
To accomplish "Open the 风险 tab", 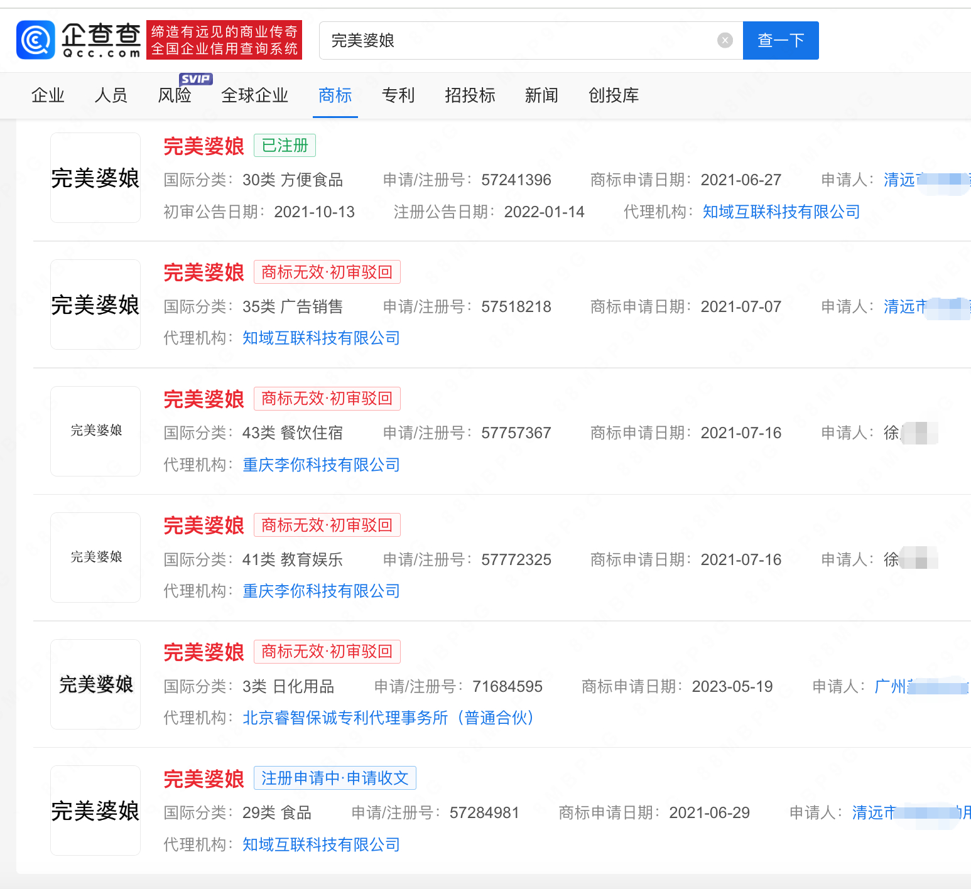I will tap(175, 95).
